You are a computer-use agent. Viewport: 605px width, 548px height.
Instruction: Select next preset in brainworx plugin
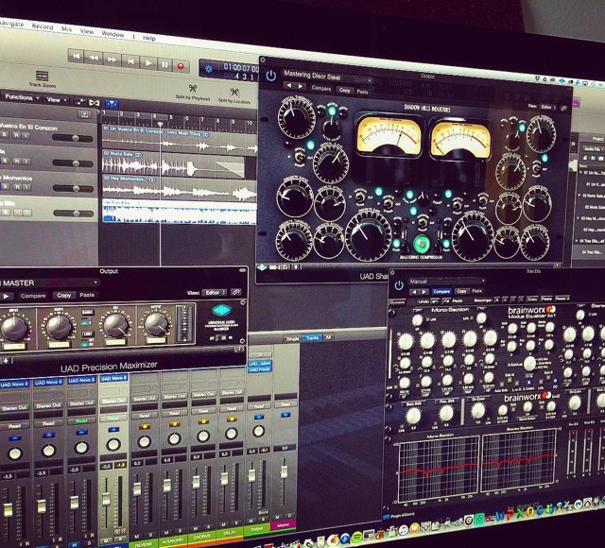423,292
